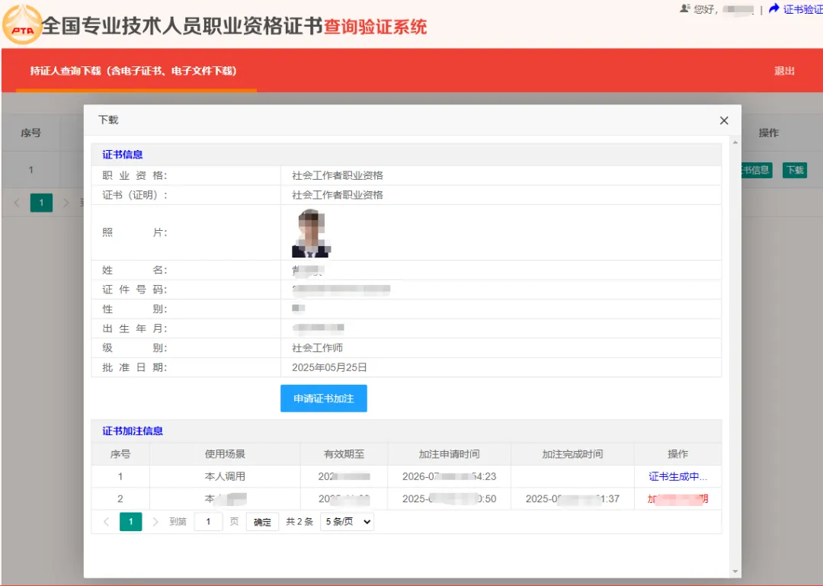Click dialog scrollbar down arrow
The image size is (823, 586).
(735, 572)
